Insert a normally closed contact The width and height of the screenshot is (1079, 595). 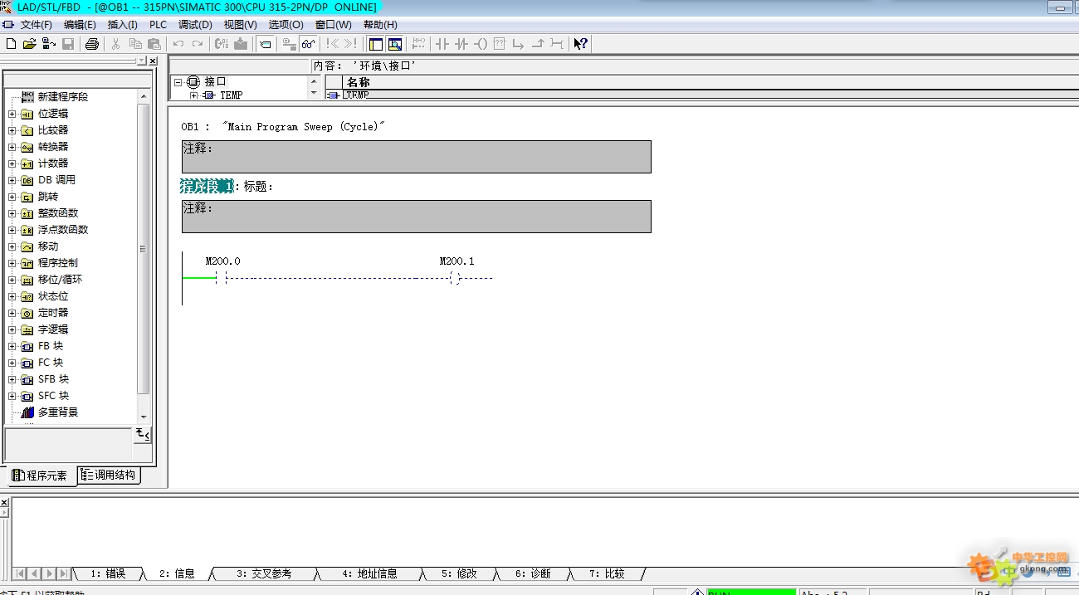point(461,44)
